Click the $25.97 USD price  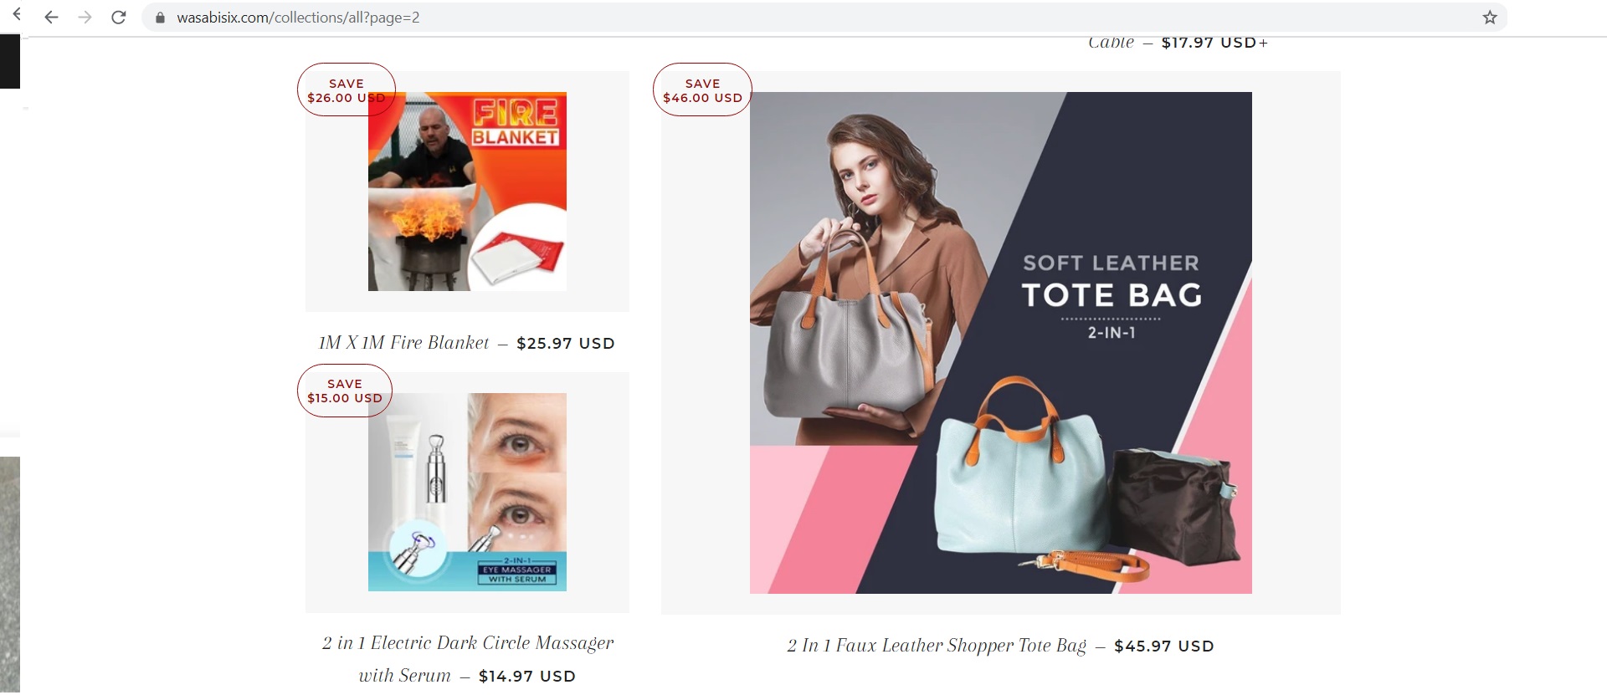pos(566,344)
